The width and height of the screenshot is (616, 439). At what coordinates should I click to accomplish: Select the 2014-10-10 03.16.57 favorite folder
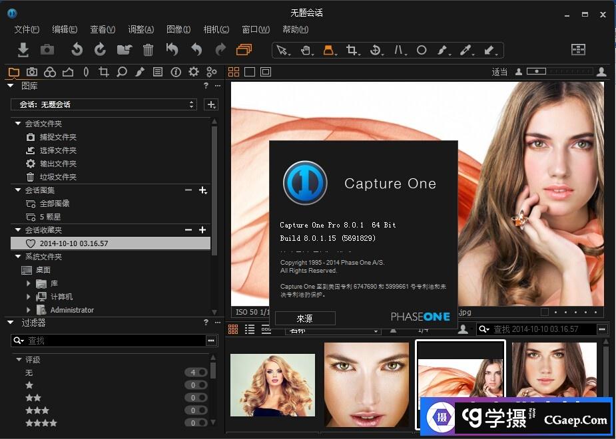tap(73, 243)
